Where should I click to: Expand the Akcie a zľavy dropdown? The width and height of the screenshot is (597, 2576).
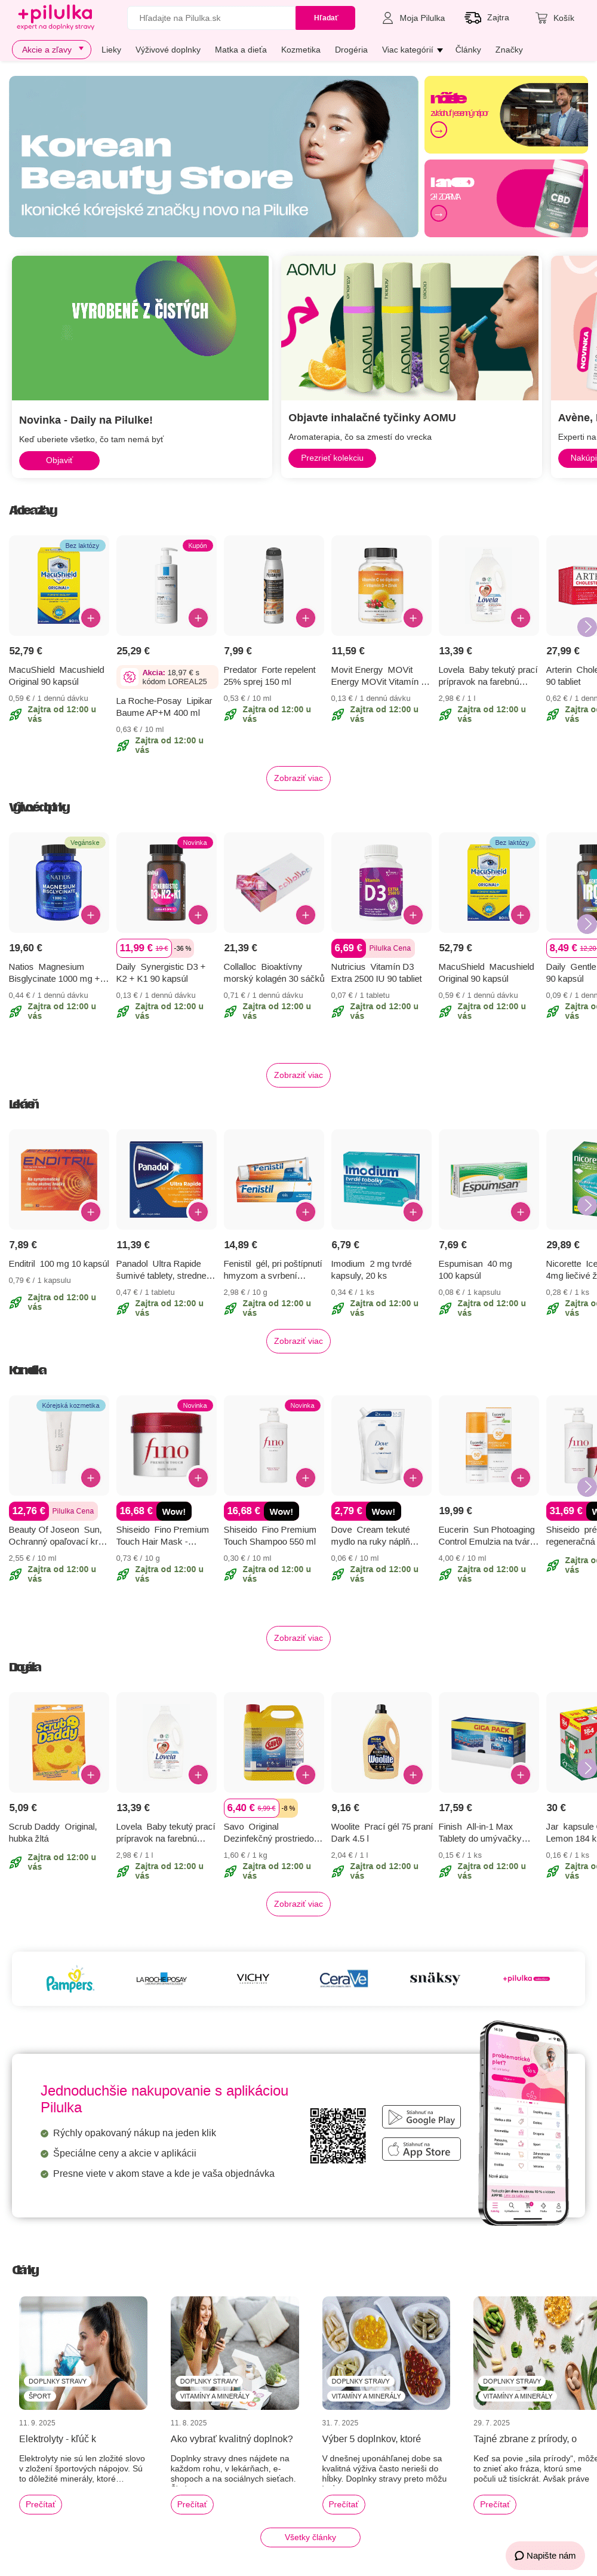click(52, 49)
